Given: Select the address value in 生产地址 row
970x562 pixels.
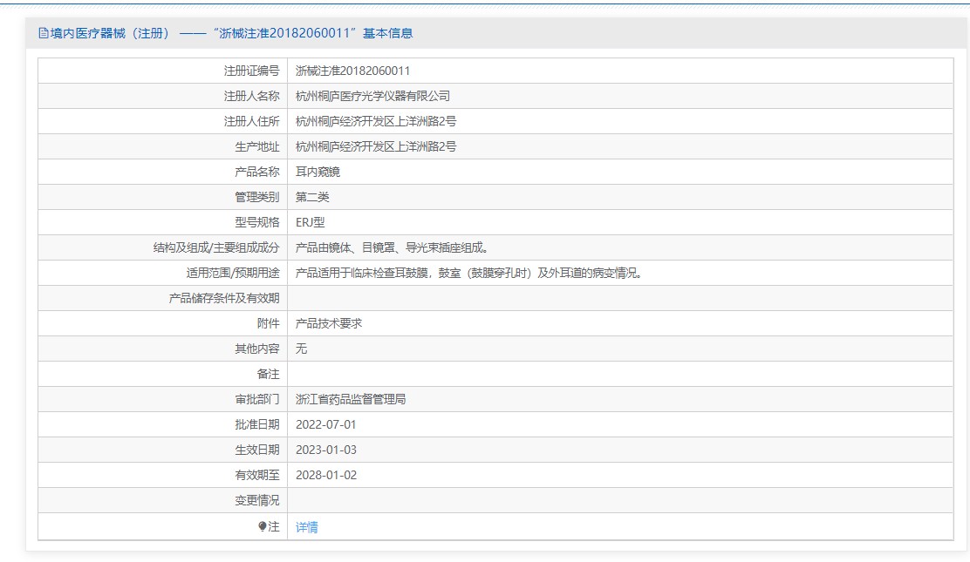Looking at the screenshot, I should [375, 147].
